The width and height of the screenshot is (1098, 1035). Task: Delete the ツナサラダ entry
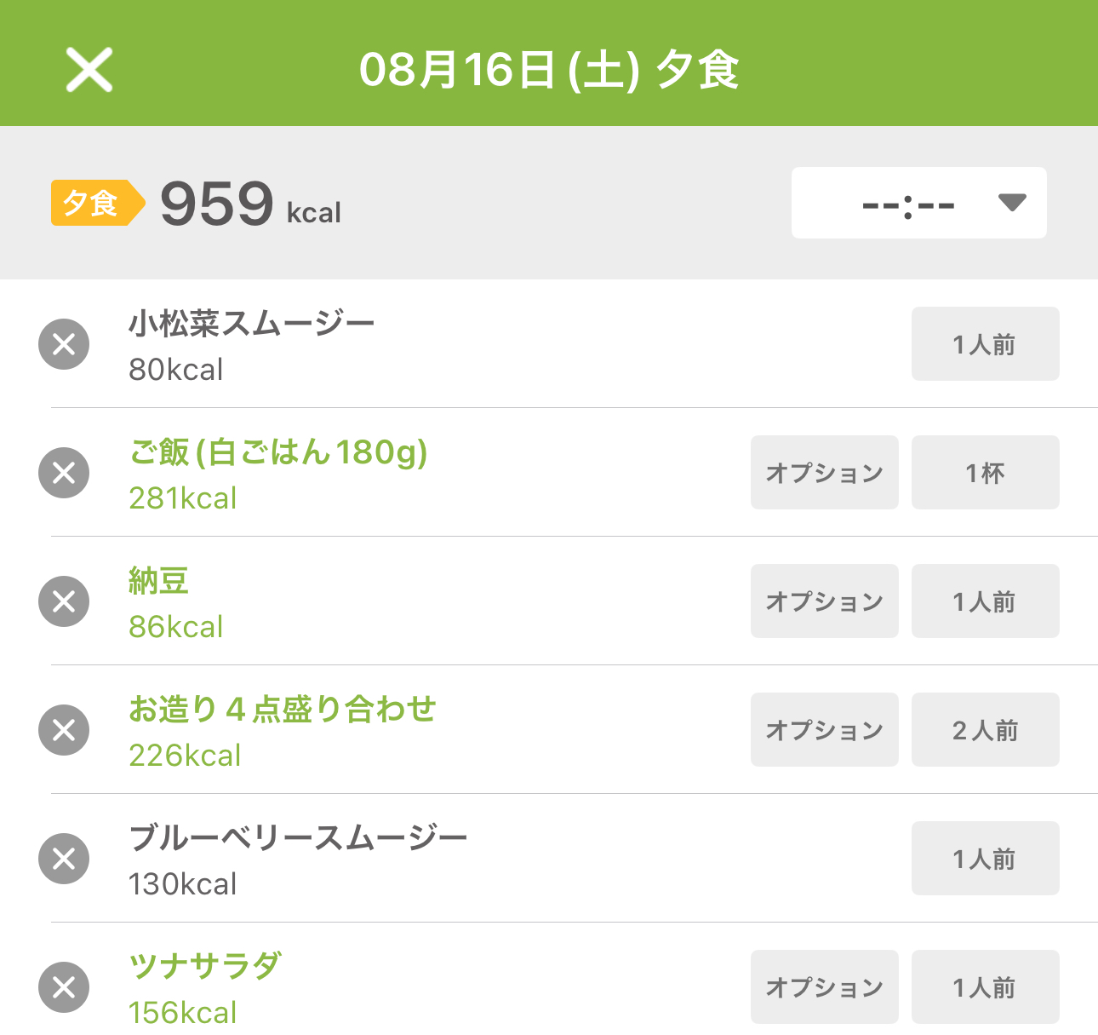pyautogui.click(x=64, y=987)
